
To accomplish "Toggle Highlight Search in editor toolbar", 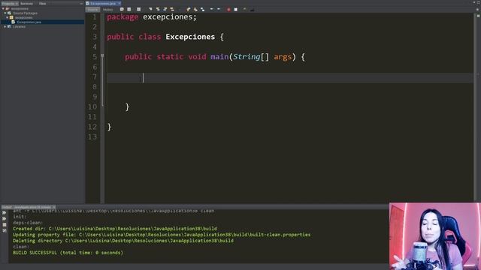I will [172, 10].
